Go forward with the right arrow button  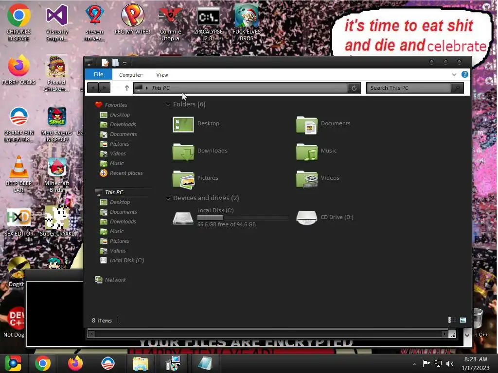pyautogui.click(x=105, y=88)
